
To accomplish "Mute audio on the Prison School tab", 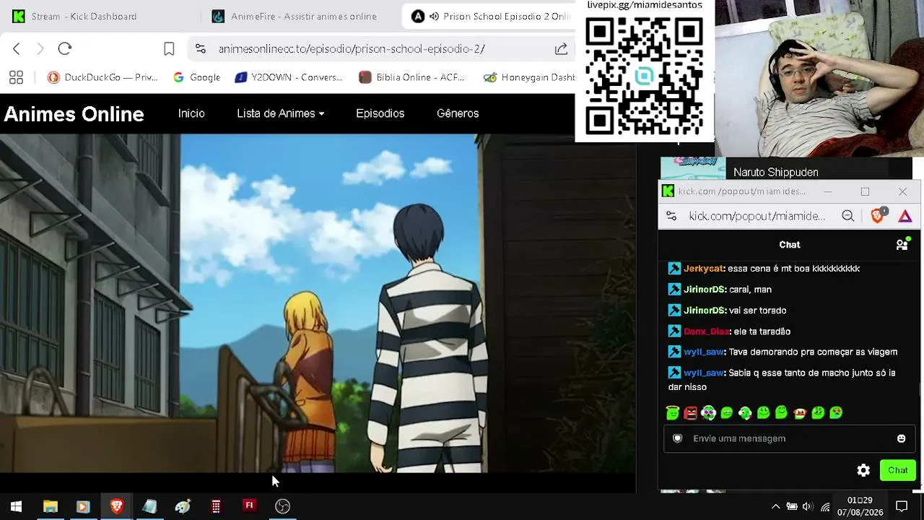I will coord(434,16).
